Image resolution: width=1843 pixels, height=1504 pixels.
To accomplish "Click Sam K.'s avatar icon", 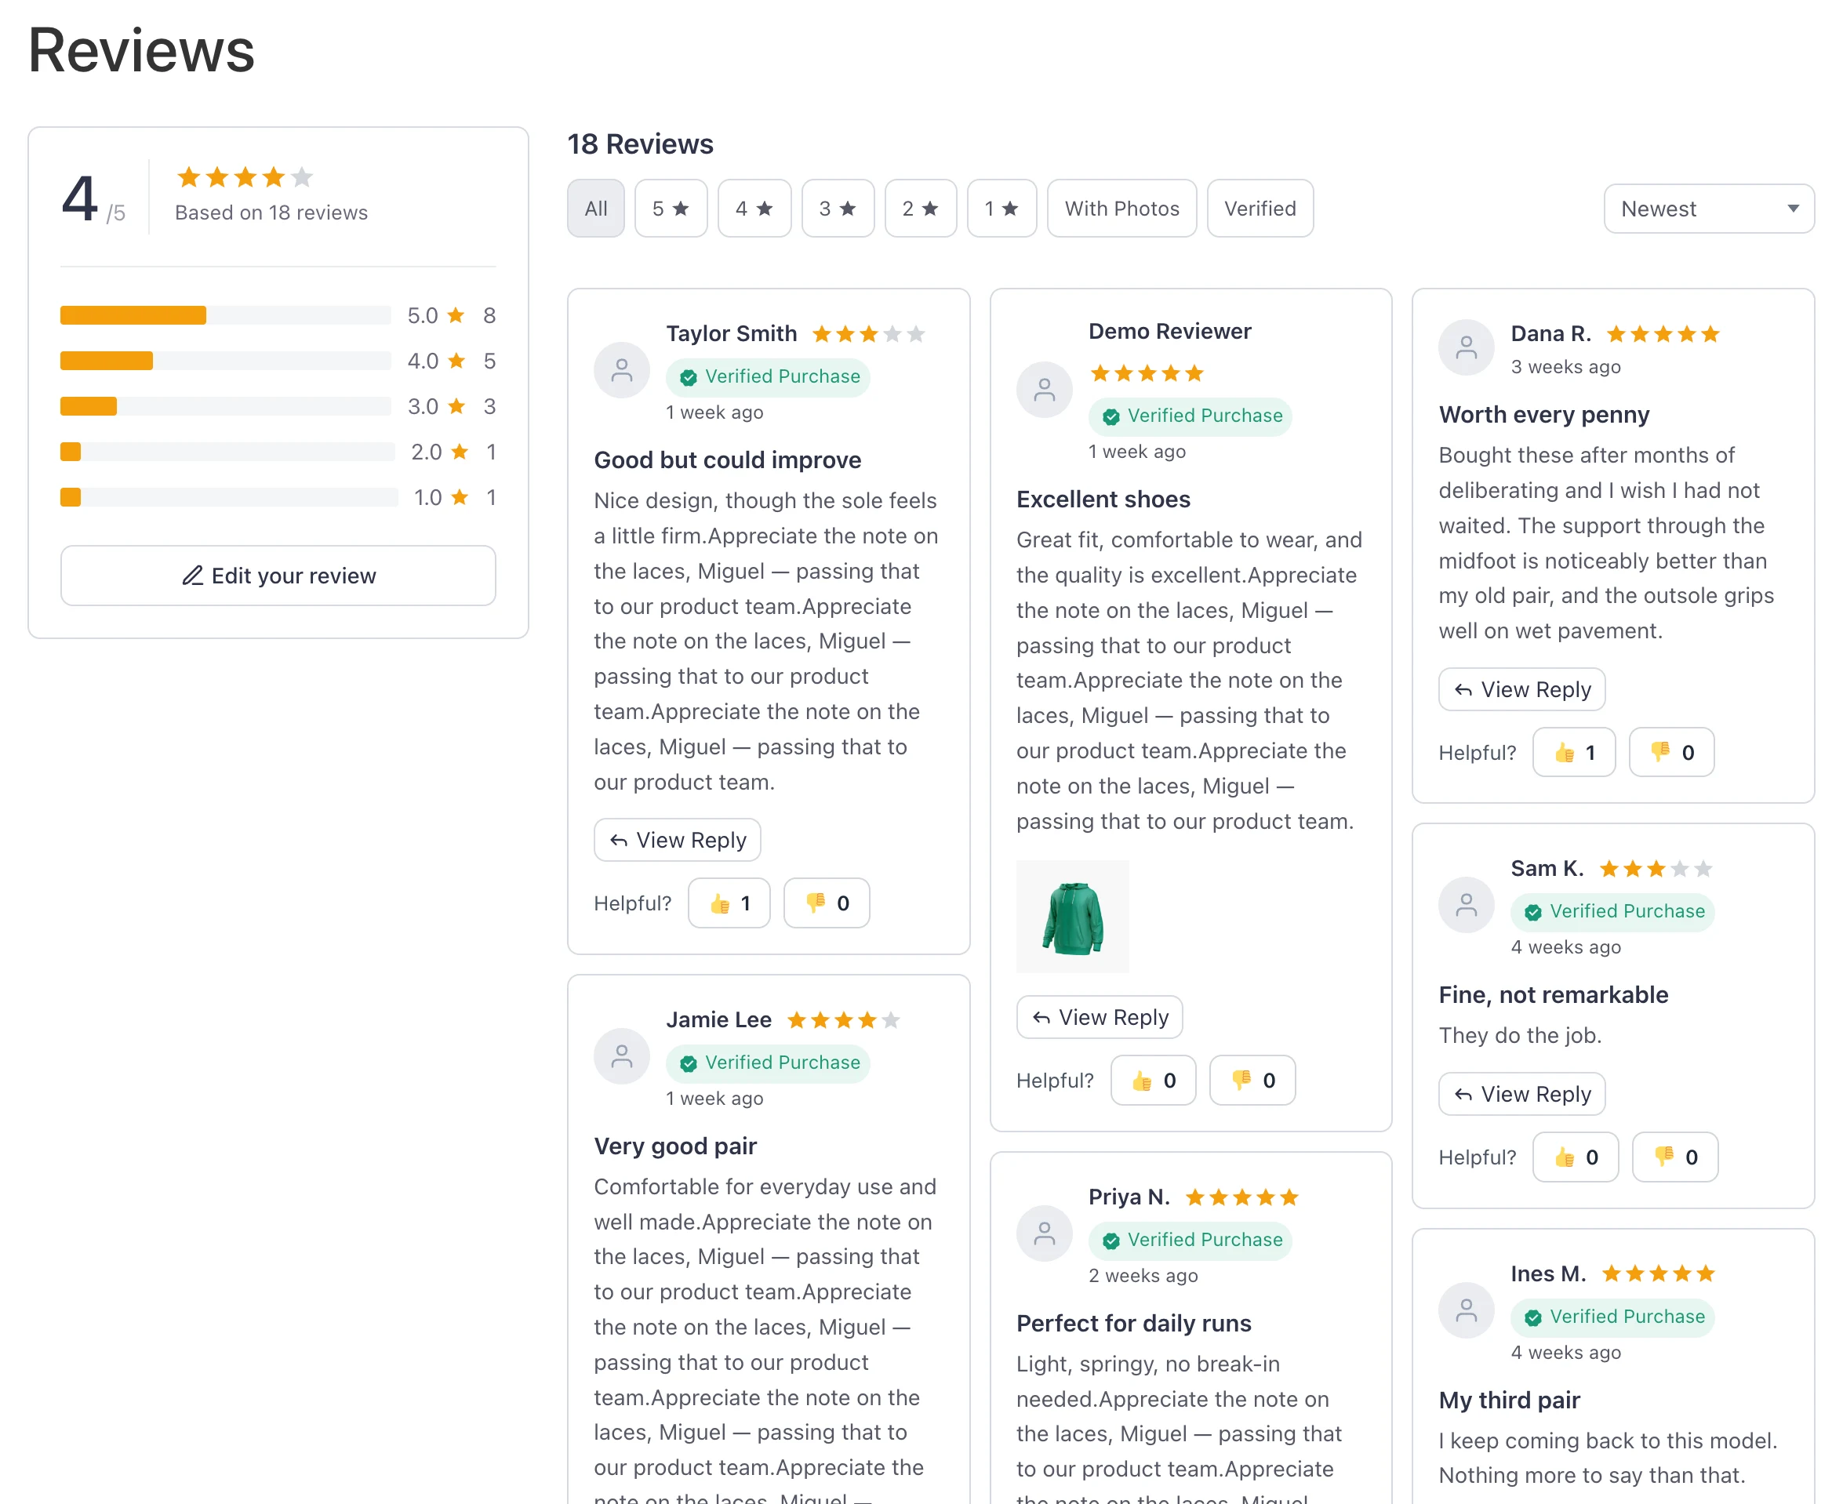I will [x=1466, y=906].
